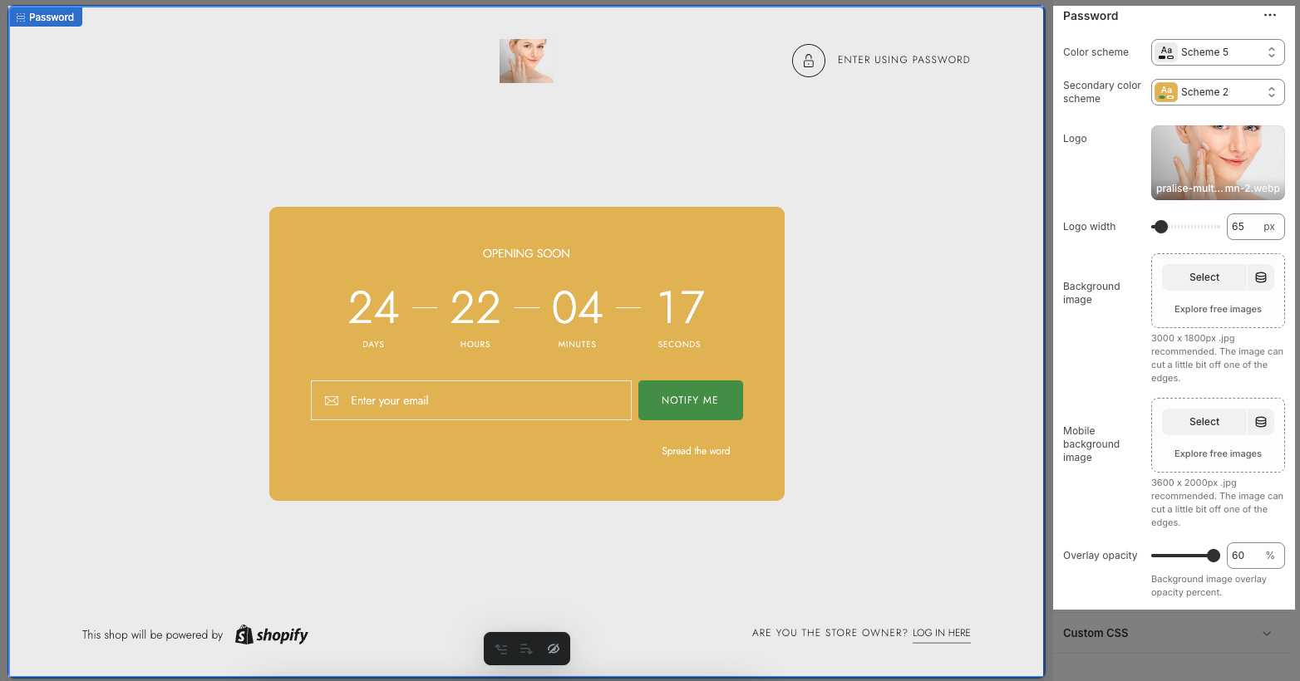Click the Select button for Background image

(1204, 277)
